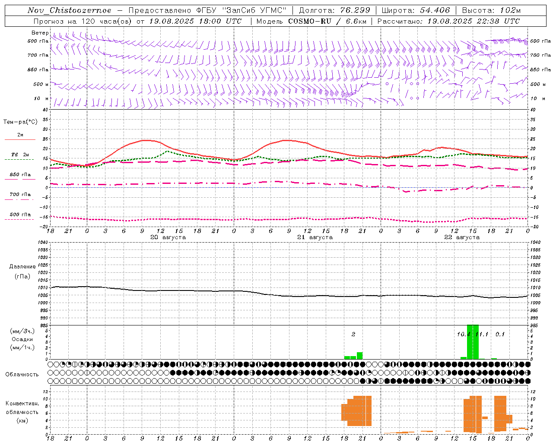Click the 'Конвективн.' convective cloud label
Image resolution: width=553 pixels, height=442 pixels.
[22, 404]
